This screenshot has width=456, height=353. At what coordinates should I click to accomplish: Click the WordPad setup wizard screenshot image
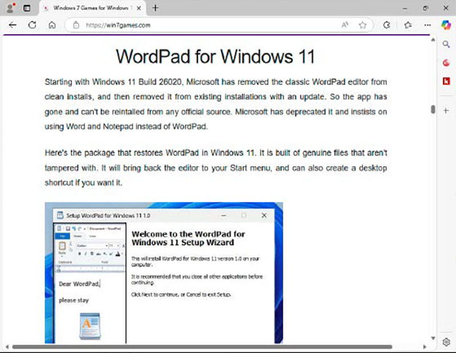coord(164,273)
